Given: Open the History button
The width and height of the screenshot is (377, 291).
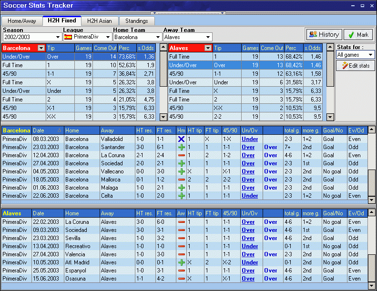Looking at the screenshot, I should point(324,34).
